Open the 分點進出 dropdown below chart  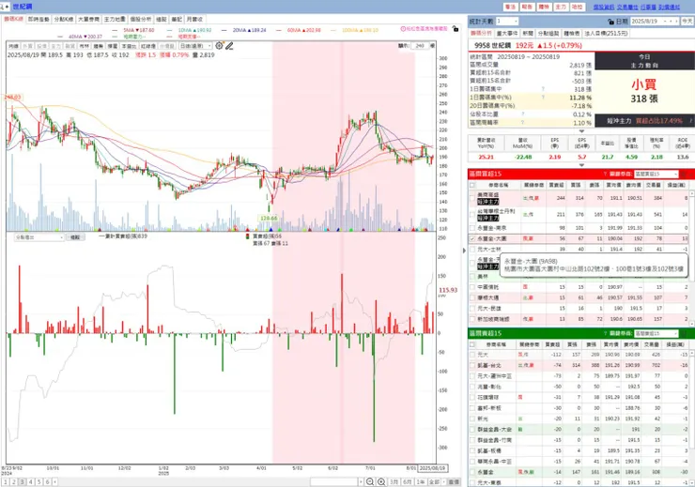[x=39, y=237]
